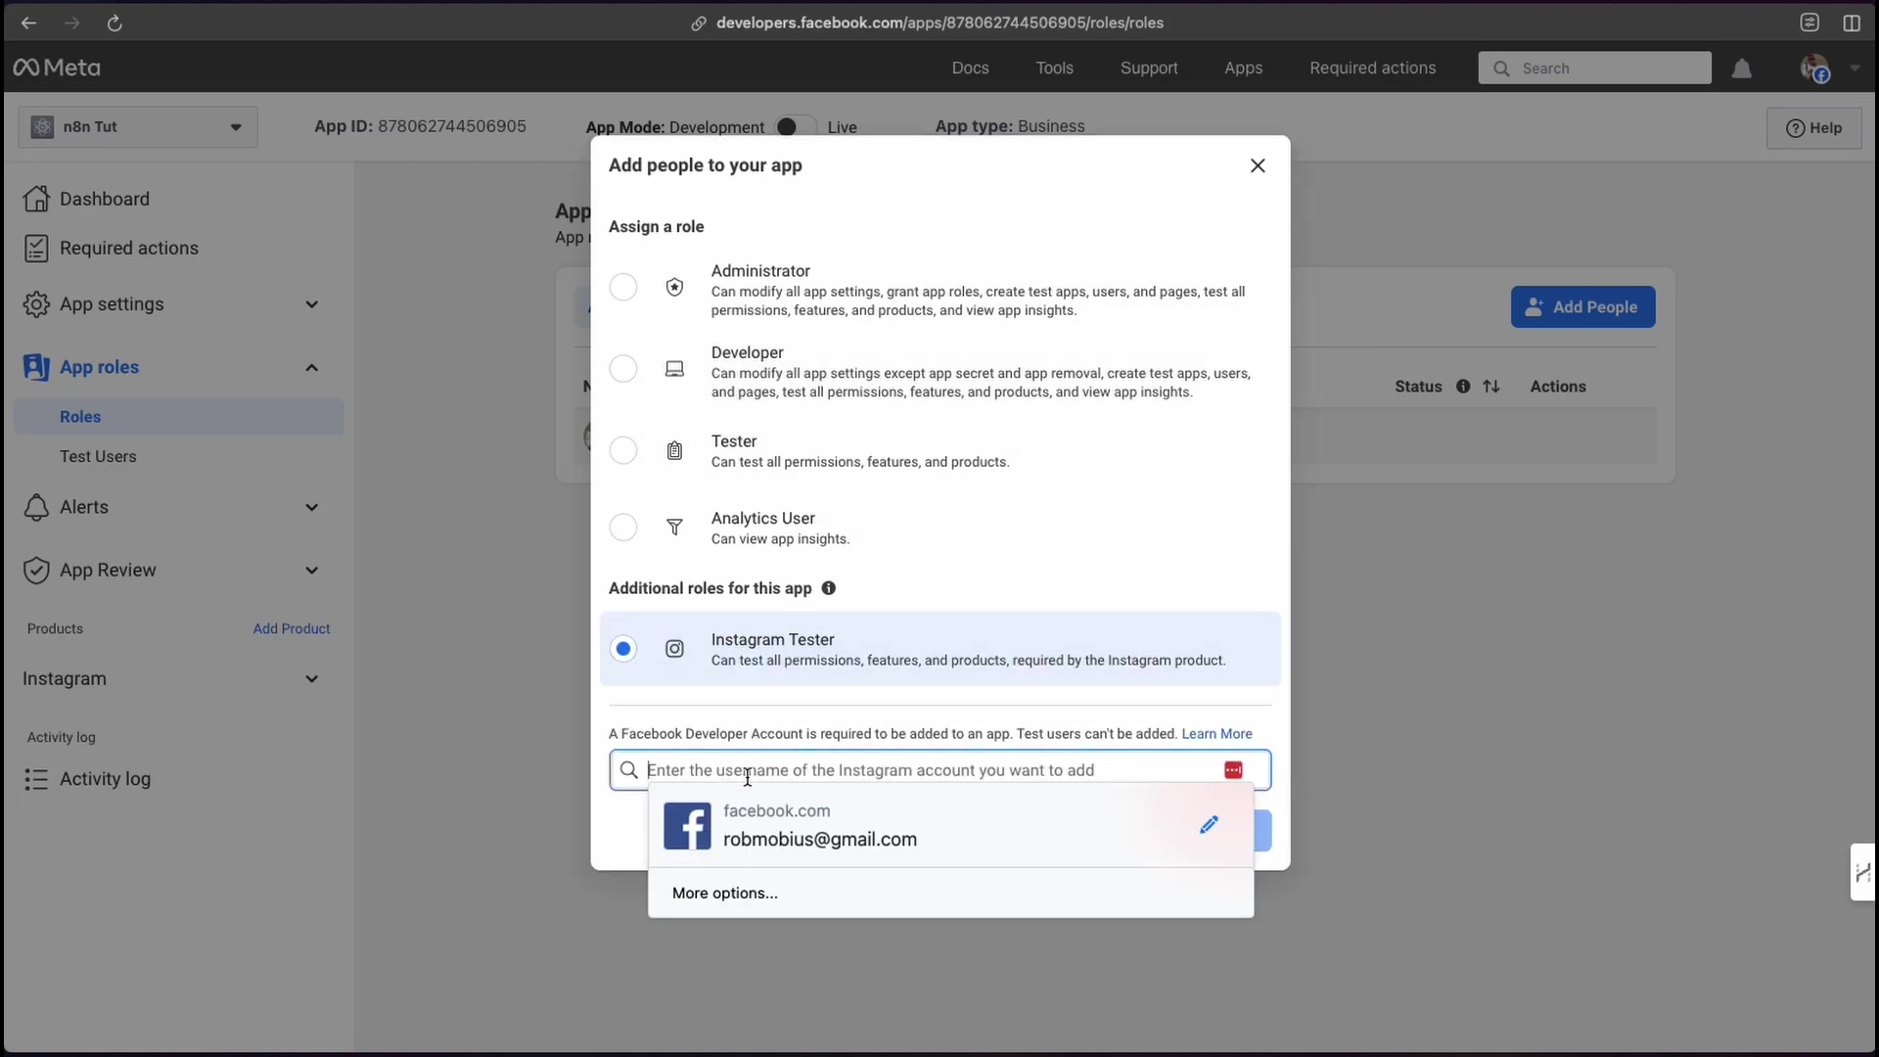Open the profile avatar menu
The width and height of the screenshot is (1879, 1057).
1815,69
